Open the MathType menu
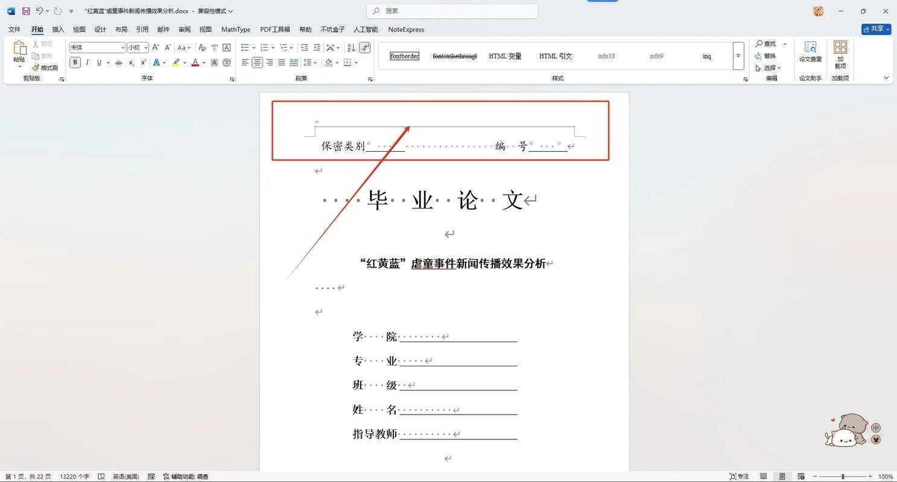The height and width of the screenshot is (482, 897). [235, 29]
